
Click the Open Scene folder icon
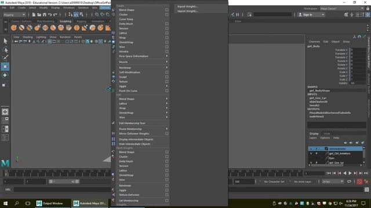tap(39, 14)
